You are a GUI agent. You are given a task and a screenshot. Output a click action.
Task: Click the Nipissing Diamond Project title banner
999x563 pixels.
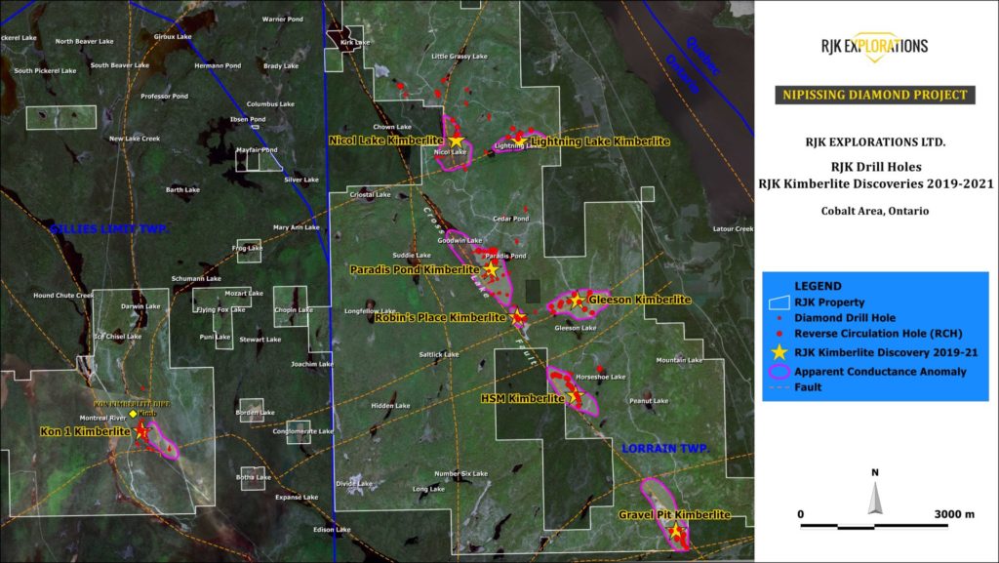875,95
